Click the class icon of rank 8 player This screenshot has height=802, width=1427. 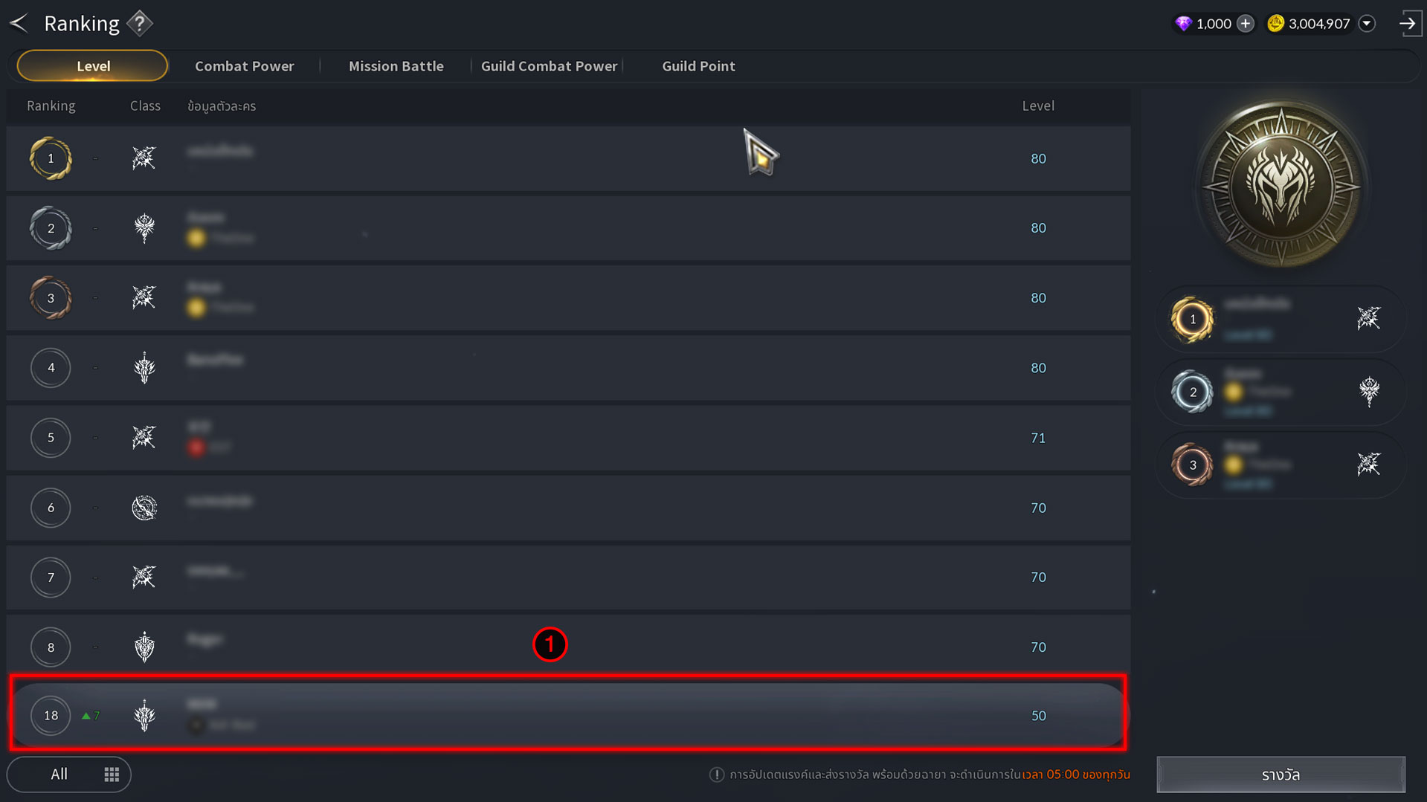(x=144, y=647)
